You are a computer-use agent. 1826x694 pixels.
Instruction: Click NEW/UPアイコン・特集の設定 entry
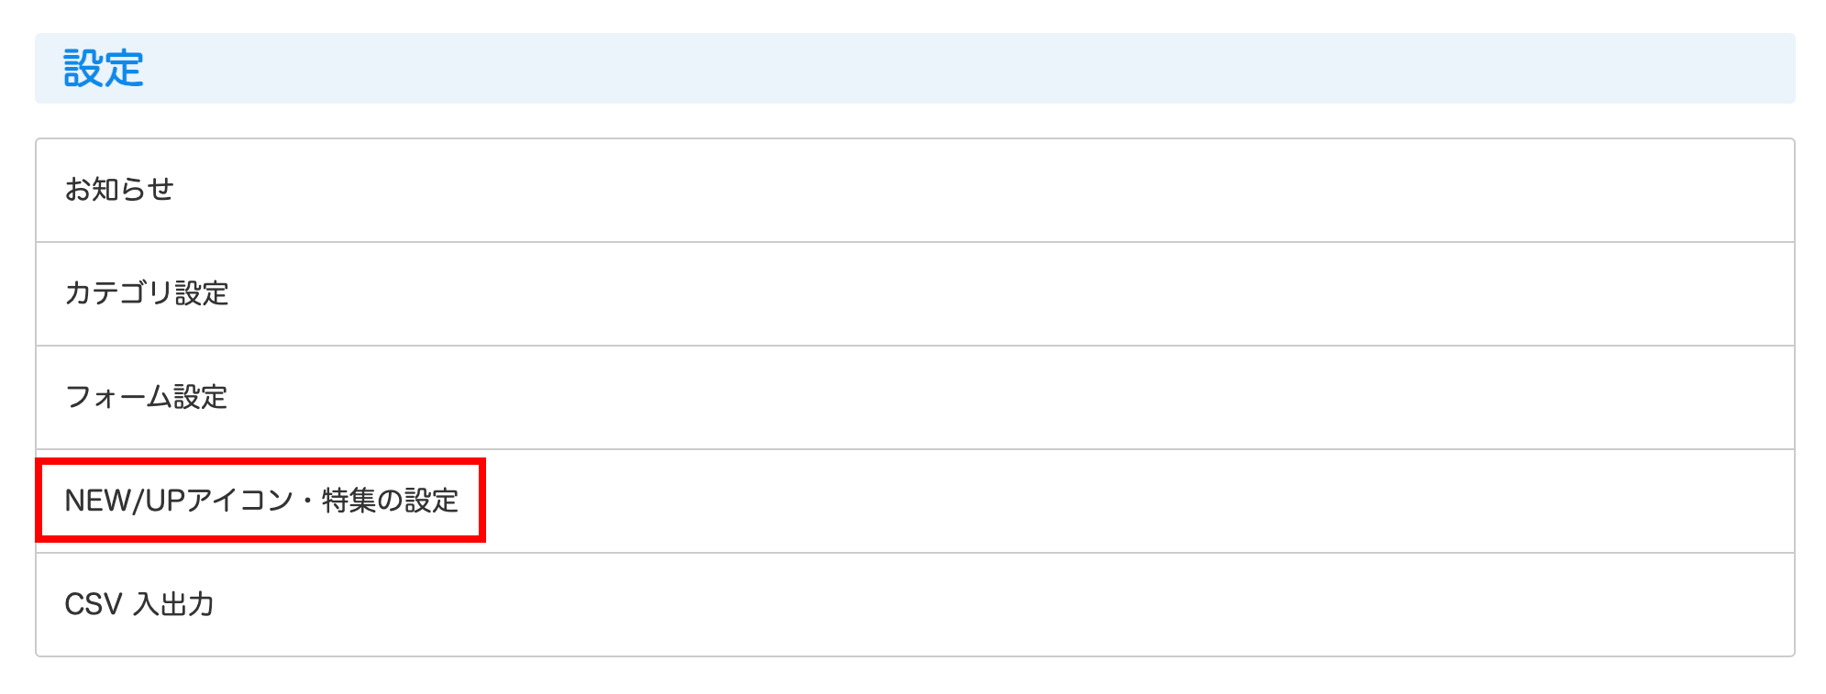coord(260,501)
